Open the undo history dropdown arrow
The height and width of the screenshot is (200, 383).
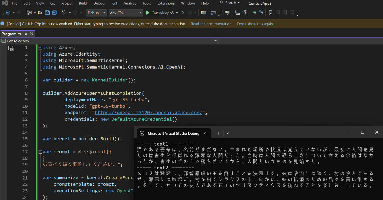70,13
